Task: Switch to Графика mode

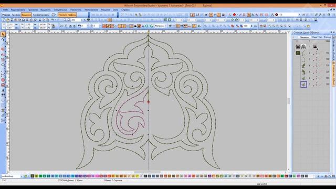Action: [16, 15]
